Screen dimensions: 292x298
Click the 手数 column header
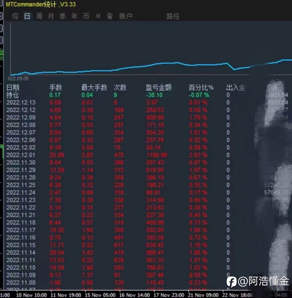click(55, 88)
